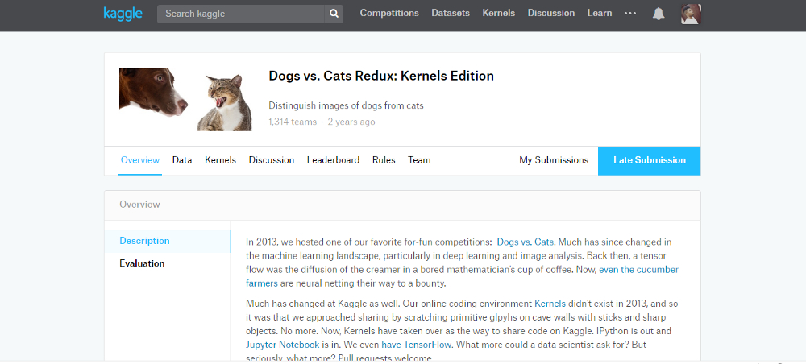Follow the have TensorFlow link

417,345
